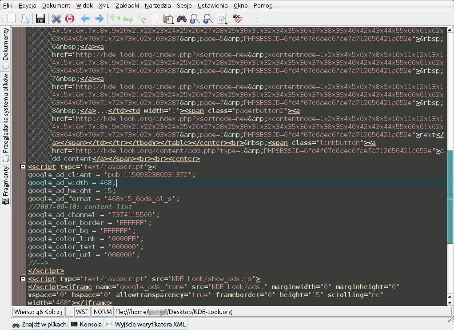
Task: Show the Fragmenty side panel
Action: 5,185
